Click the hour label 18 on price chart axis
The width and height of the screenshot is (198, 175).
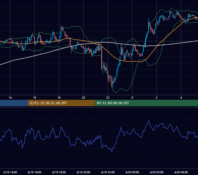point(59,98)
